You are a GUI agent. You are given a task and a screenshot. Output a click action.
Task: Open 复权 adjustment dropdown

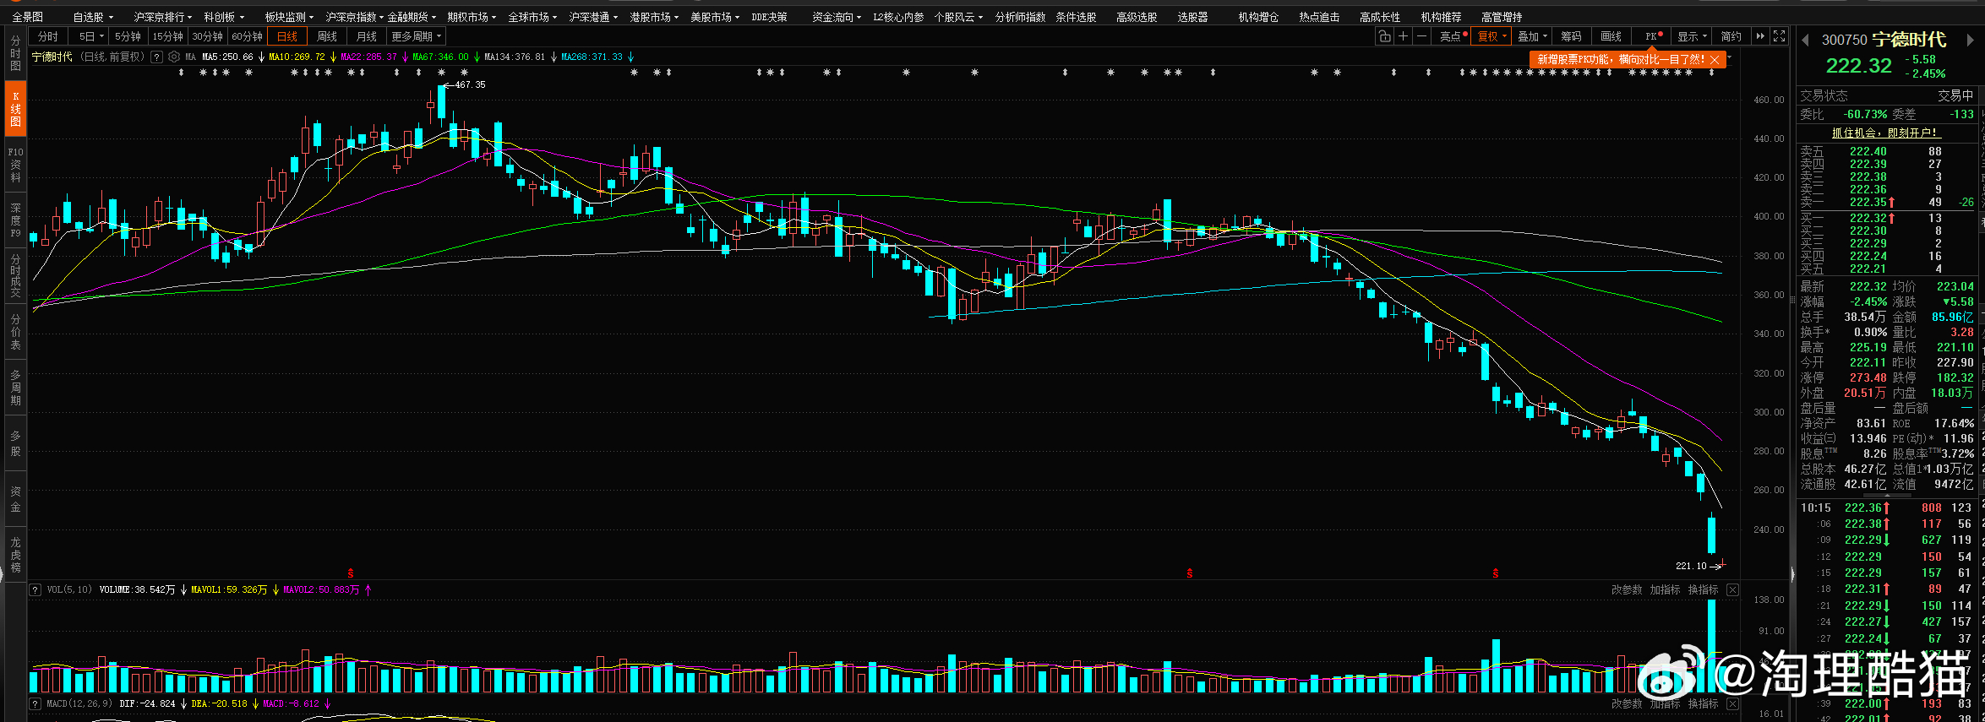tap(1492, 36)
